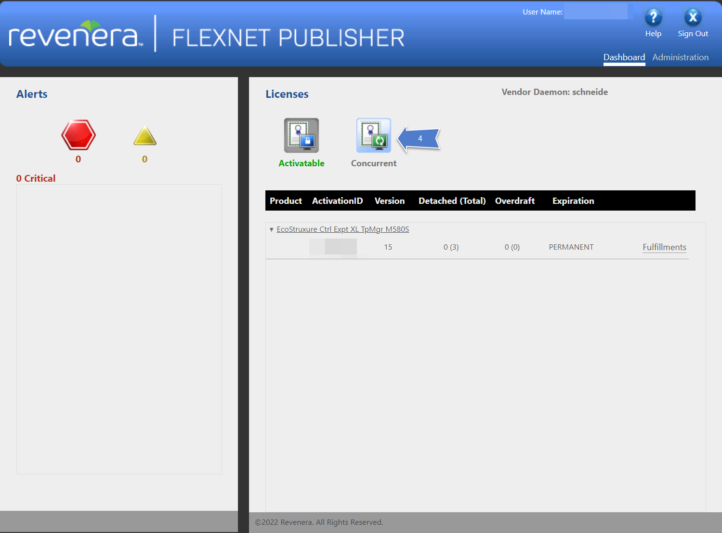
Task: Click the Help question mark icon
Action: (x=653, y=18)
